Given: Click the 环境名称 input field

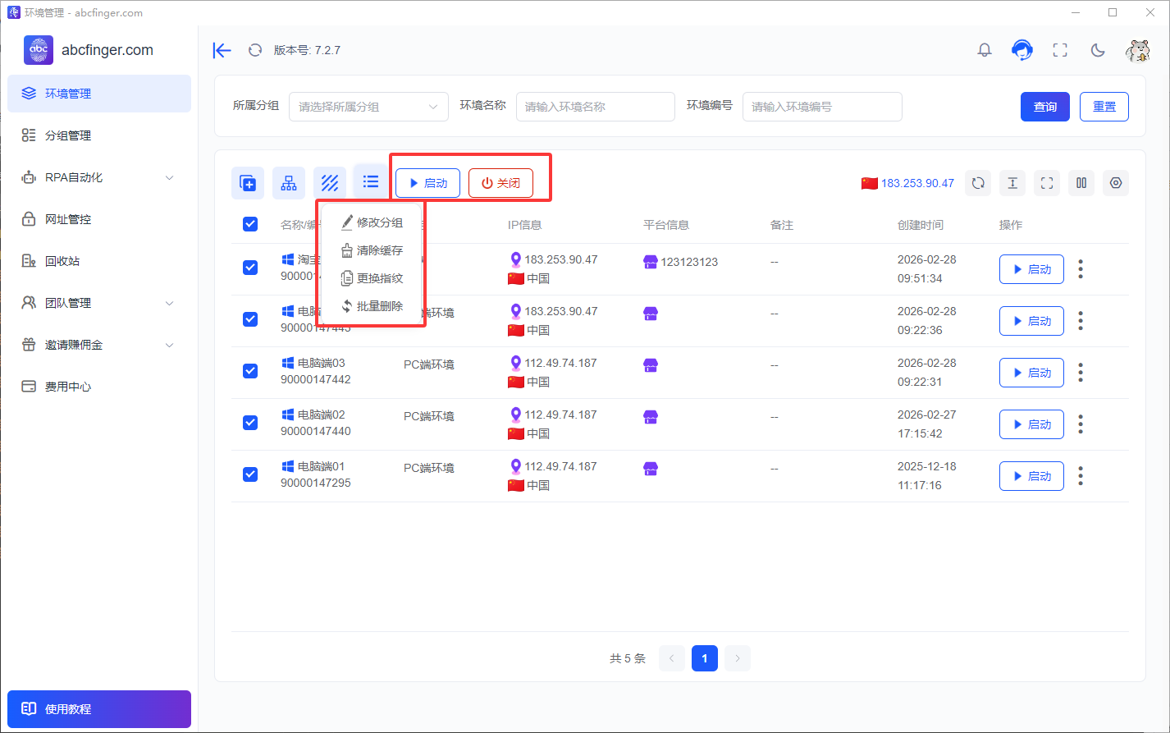Looking at the screenshot, I should pyautogui.click(x=596, y=107).
